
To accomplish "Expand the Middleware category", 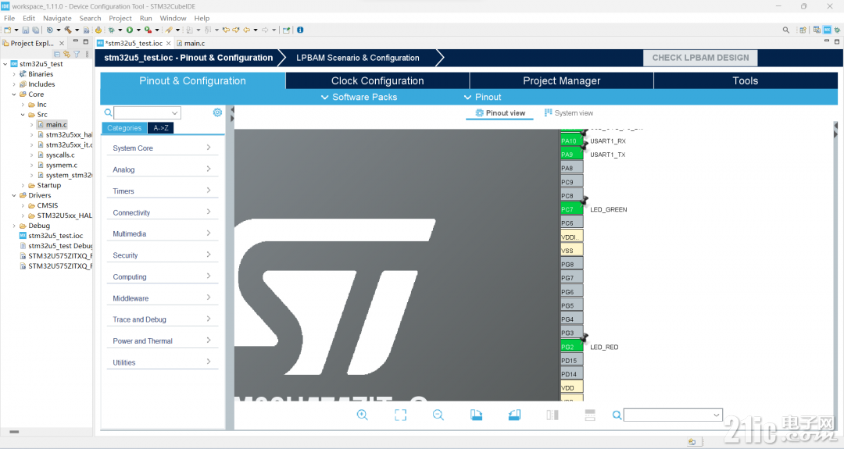I will tap(162, 298).
